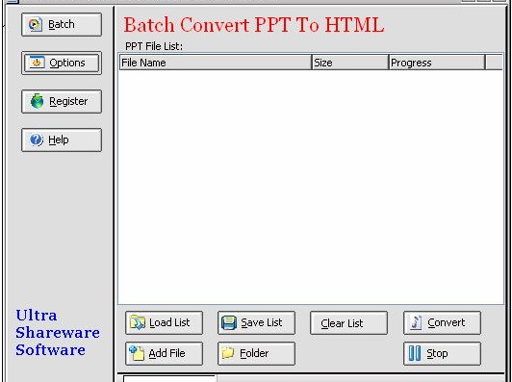This screenshot has width=512, height=382.
Task: Click the Convert text label
Action: point(446,322)
